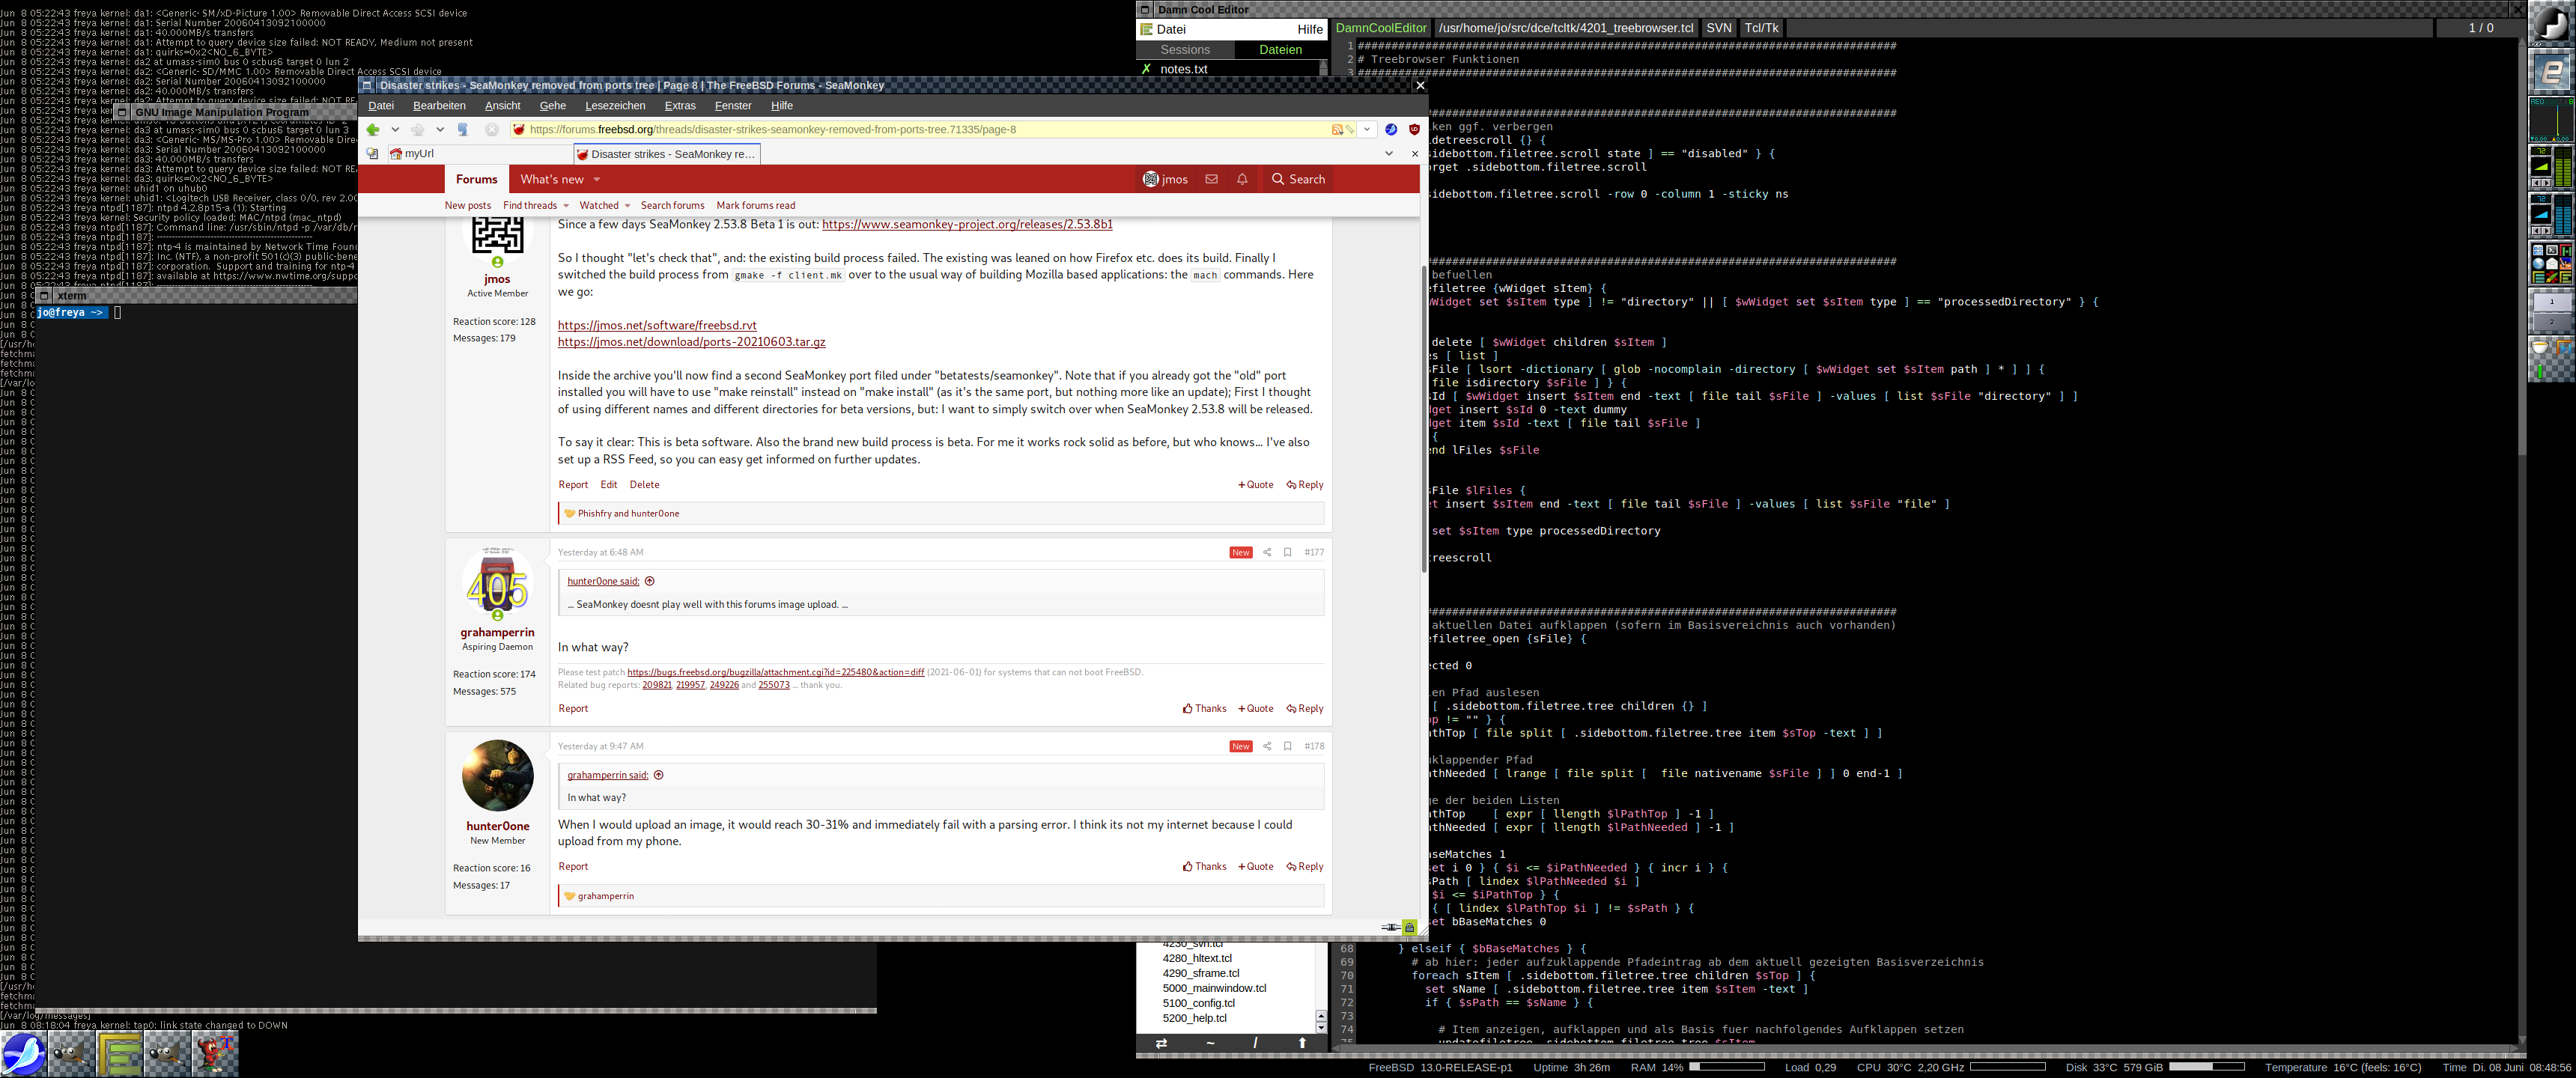
Task: Click the stop loading button in SeaMonkey
Action: pyautogui.click(x=492, y=129)
